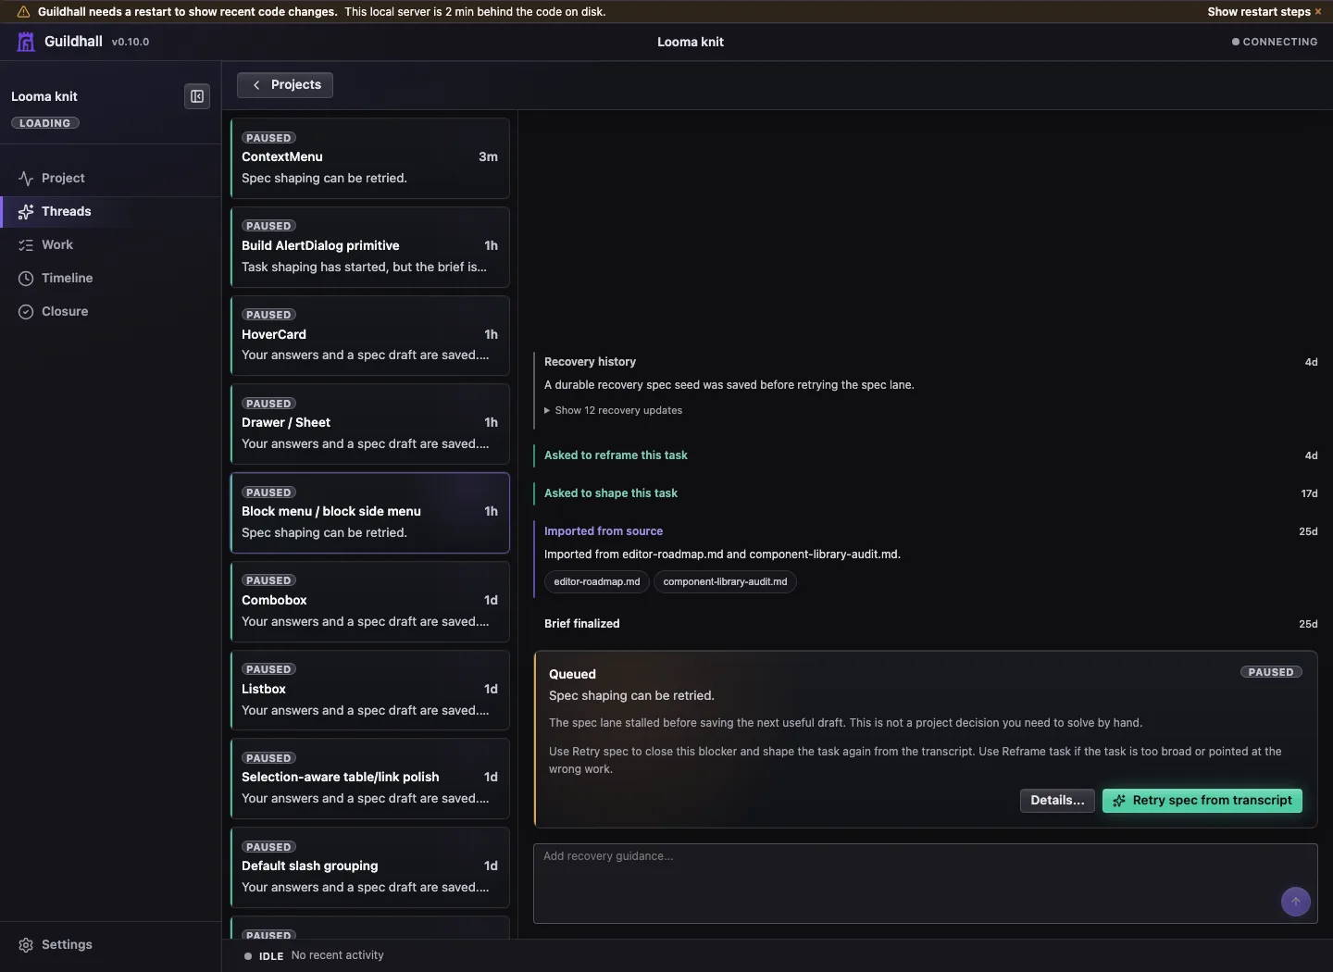Open the component-library-audit.md source chip
1333x972 pixels.
click(725, 581)
